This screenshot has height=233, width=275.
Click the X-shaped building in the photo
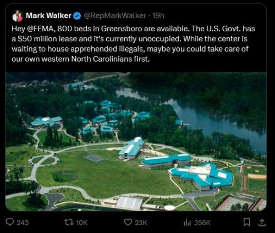click(x=202, y=176)
